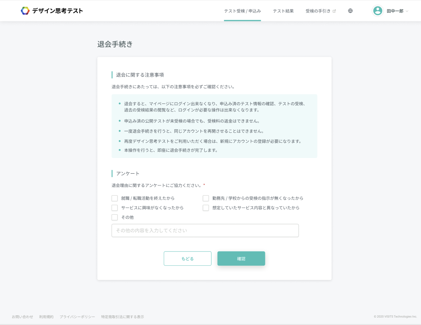This screenshot has width=421, height=325.
Task: Open the テスト受検 / 申込み tab
Action: [242, 11]
